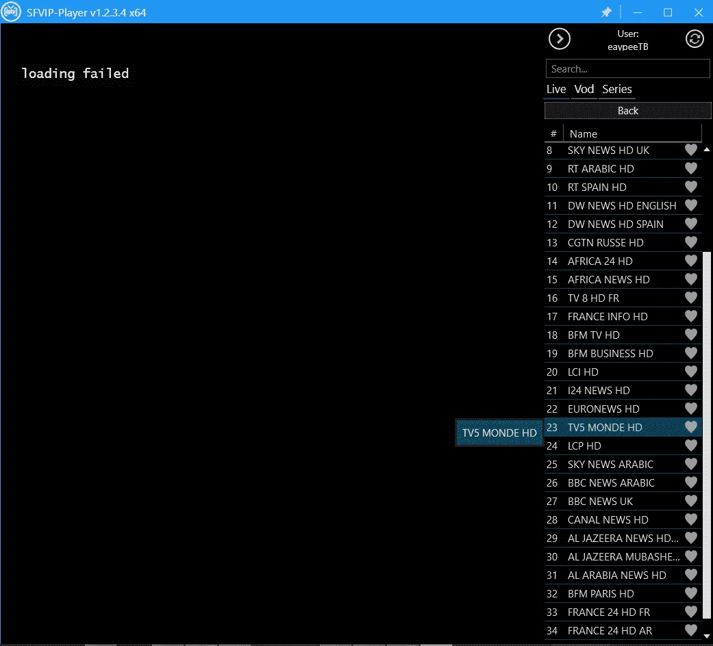Choose EURONEWS HD channel
Viewport: 713px width, 646px height.
[623, 409]
